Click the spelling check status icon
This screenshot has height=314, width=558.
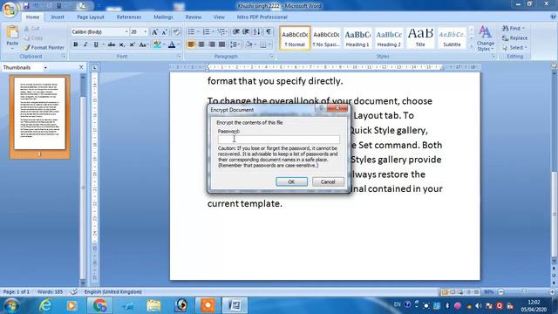click(x=73, y=292)
